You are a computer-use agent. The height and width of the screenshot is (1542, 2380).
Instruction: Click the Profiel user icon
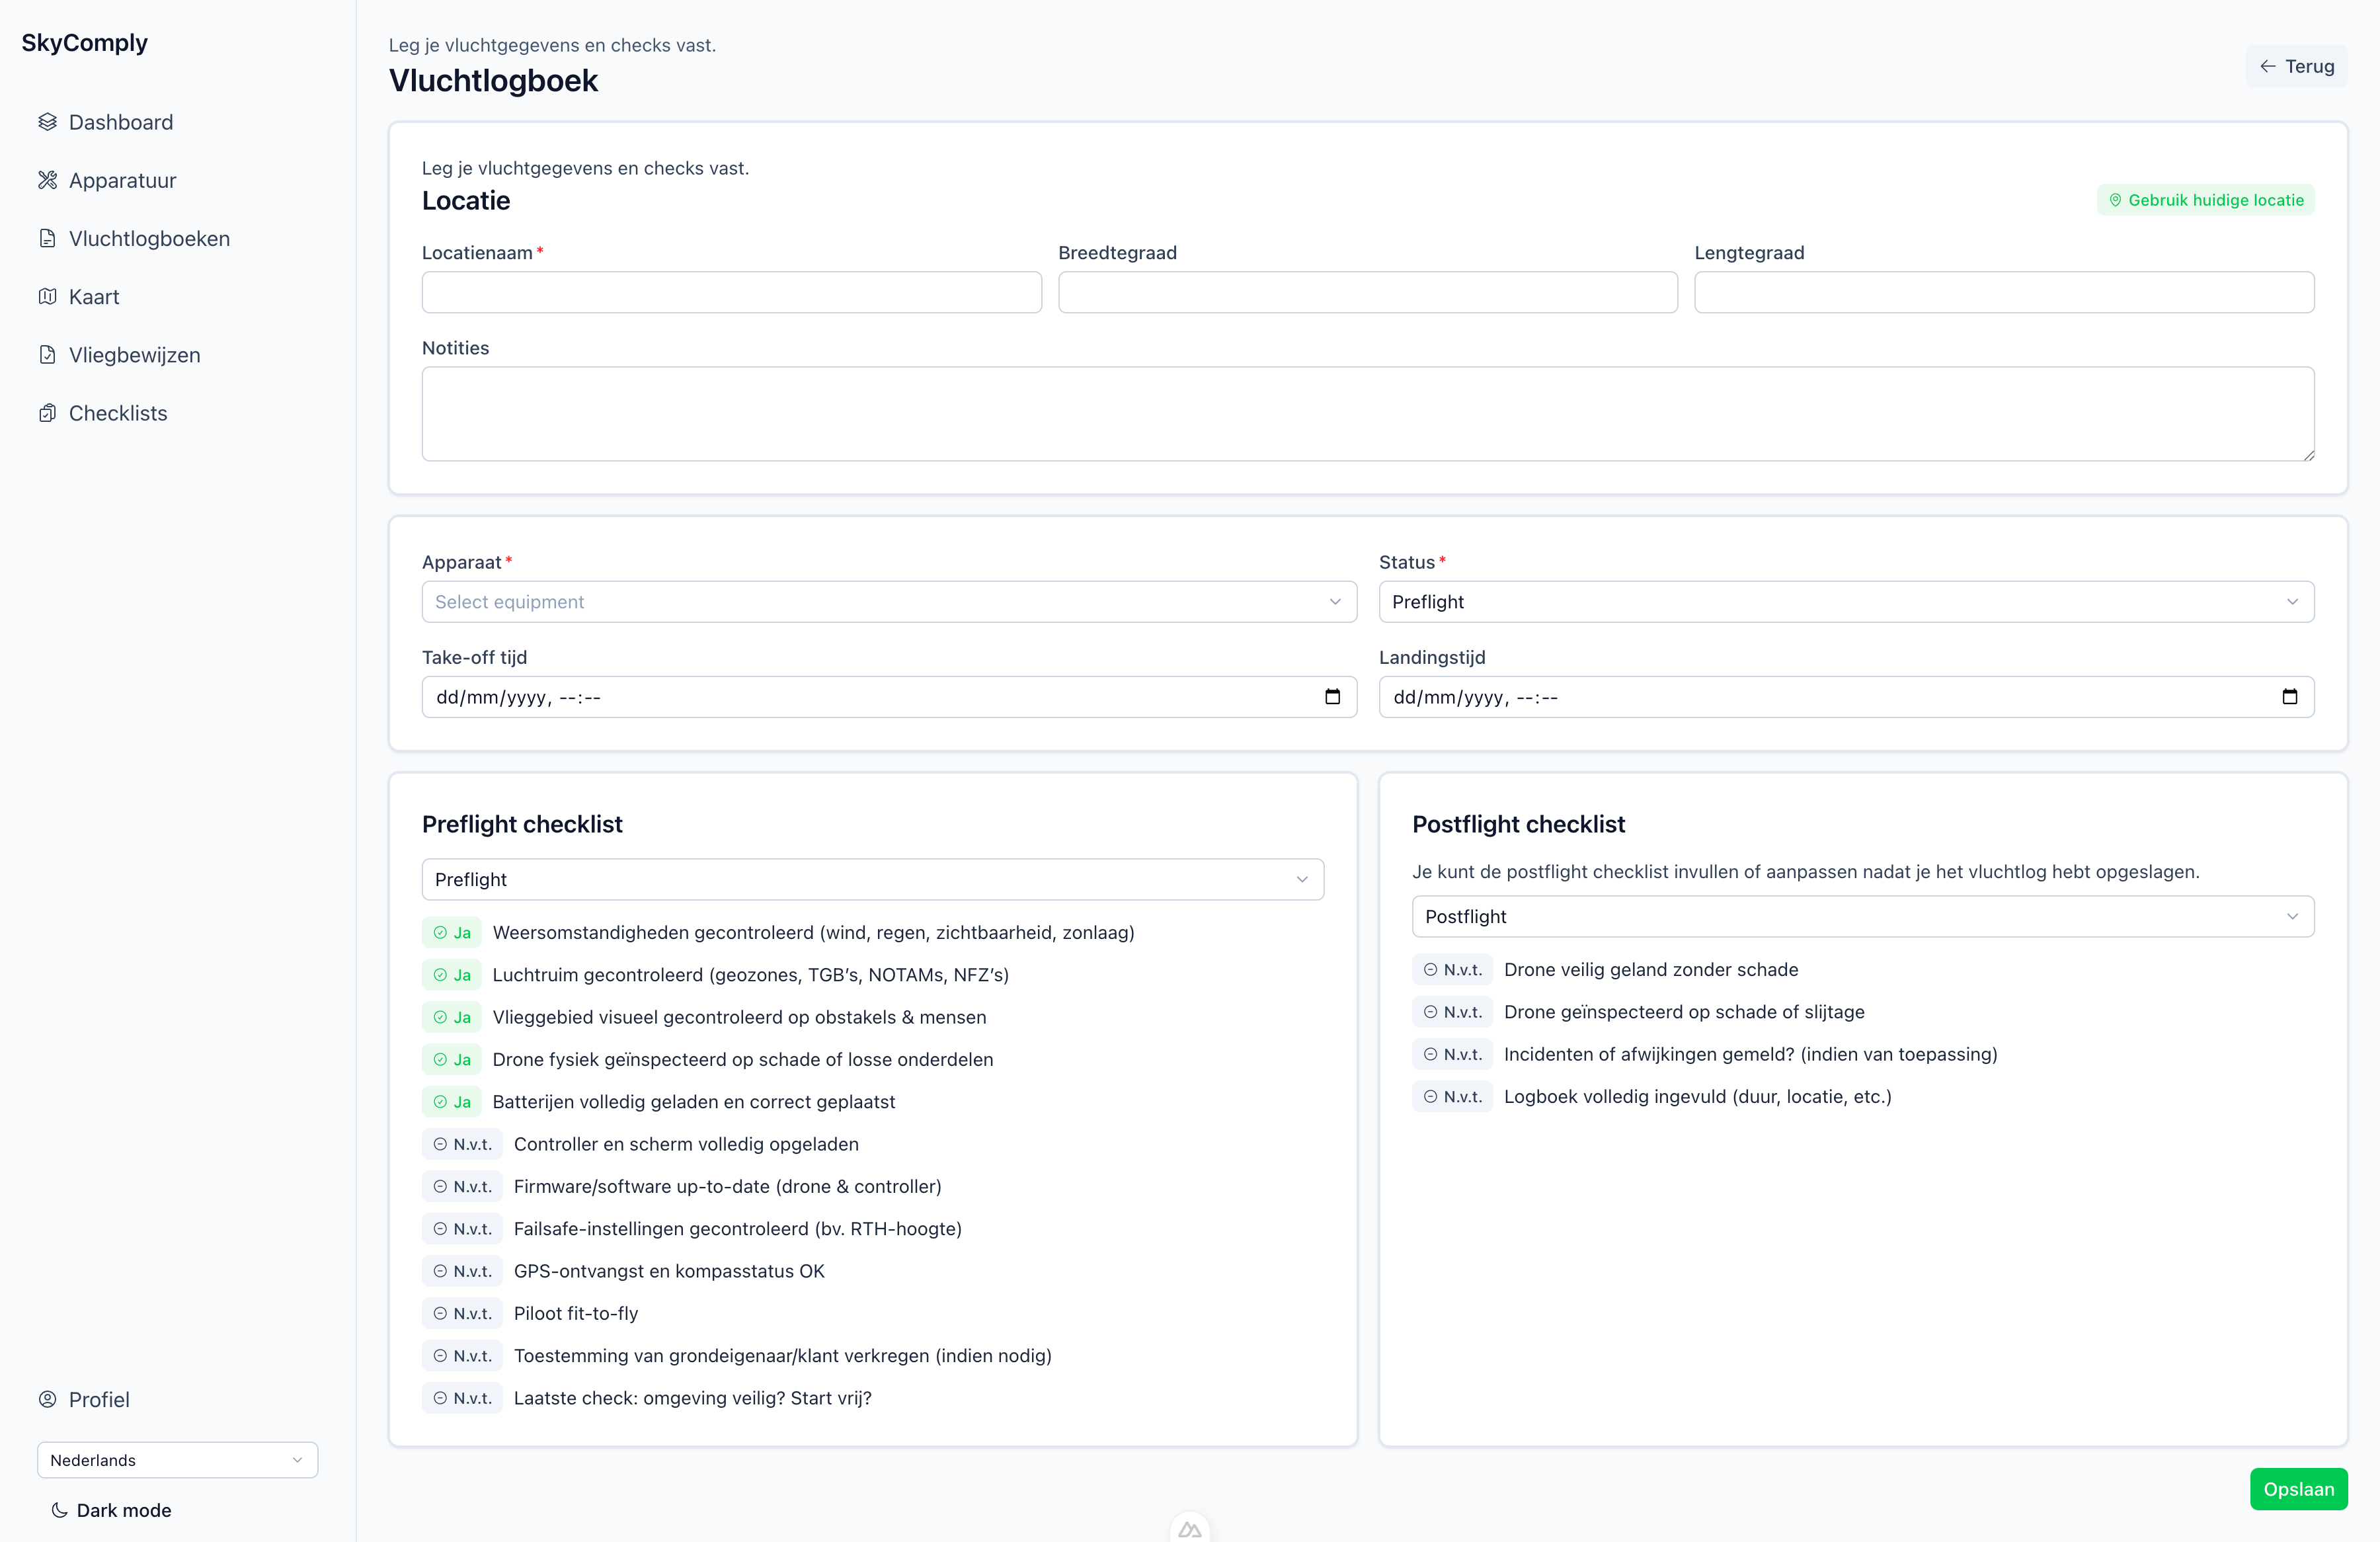[x=47, y=1399]
